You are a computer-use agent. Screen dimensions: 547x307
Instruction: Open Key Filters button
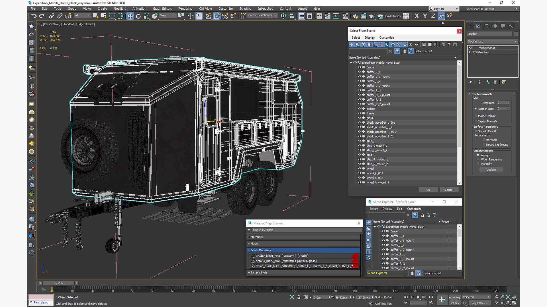pos(480,303)
